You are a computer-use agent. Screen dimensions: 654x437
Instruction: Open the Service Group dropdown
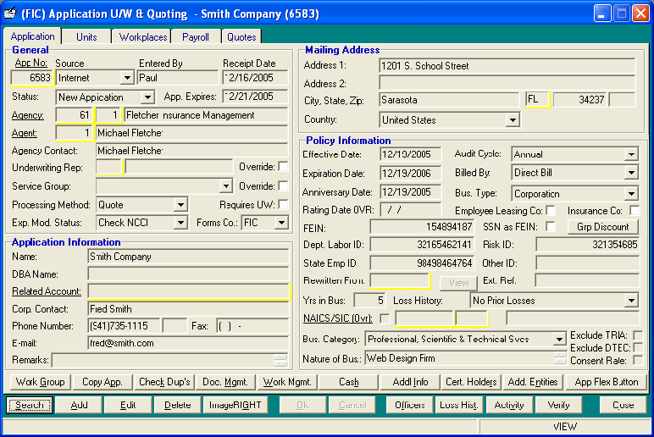[225, 186]
